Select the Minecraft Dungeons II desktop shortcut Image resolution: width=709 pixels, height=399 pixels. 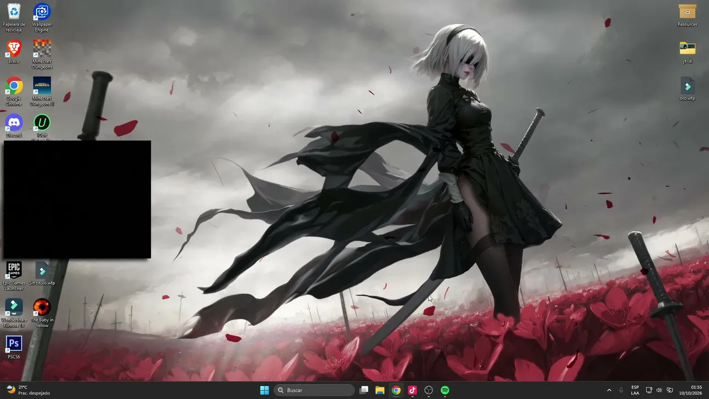[x=42, y=91]
